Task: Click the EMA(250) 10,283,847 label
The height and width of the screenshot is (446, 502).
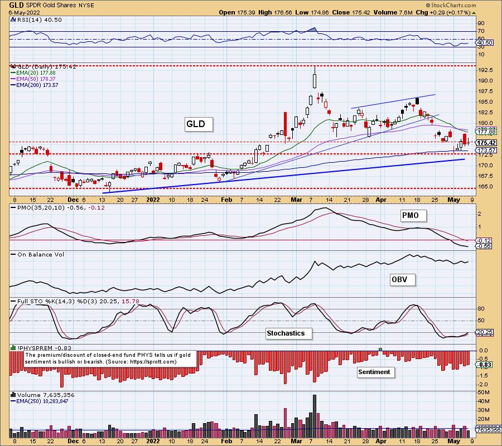Action: [x=42, y=401]
